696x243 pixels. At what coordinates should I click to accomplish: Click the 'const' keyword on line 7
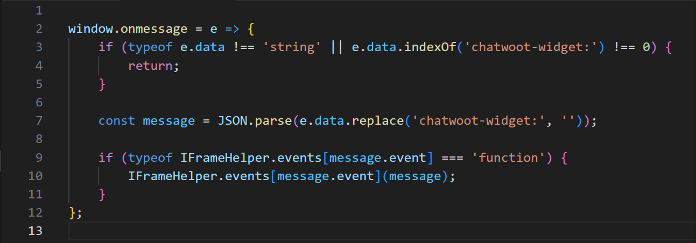coord(116,120)
